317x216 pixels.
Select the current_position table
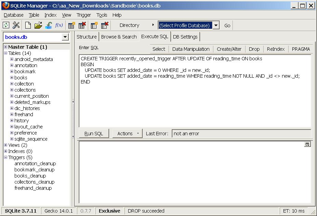tap(31, 96)
